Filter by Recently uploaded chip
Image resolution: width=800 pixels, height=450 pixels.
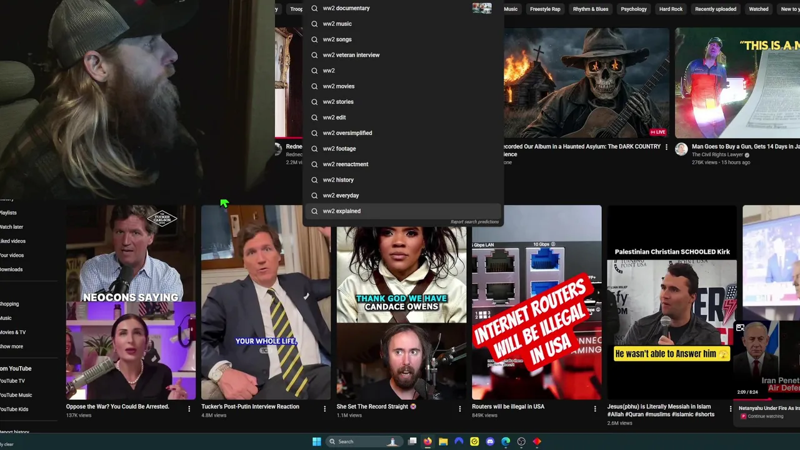tap(716, 9)
